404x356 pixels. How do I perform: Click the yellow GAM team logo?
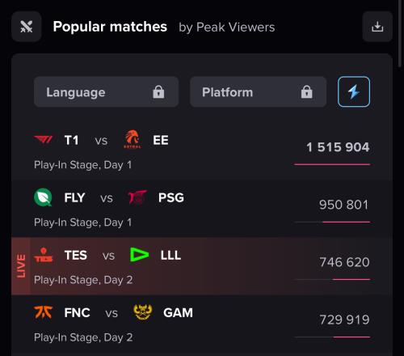[143, 312]
